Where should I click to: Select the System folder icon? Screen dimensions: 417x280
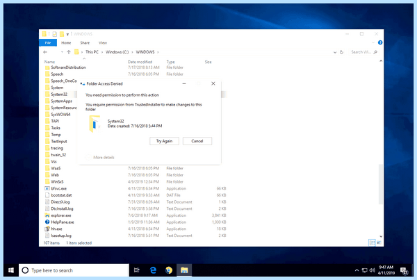coord(47,88)
